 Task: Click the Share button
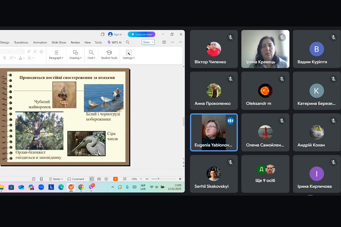coord(148,42)
